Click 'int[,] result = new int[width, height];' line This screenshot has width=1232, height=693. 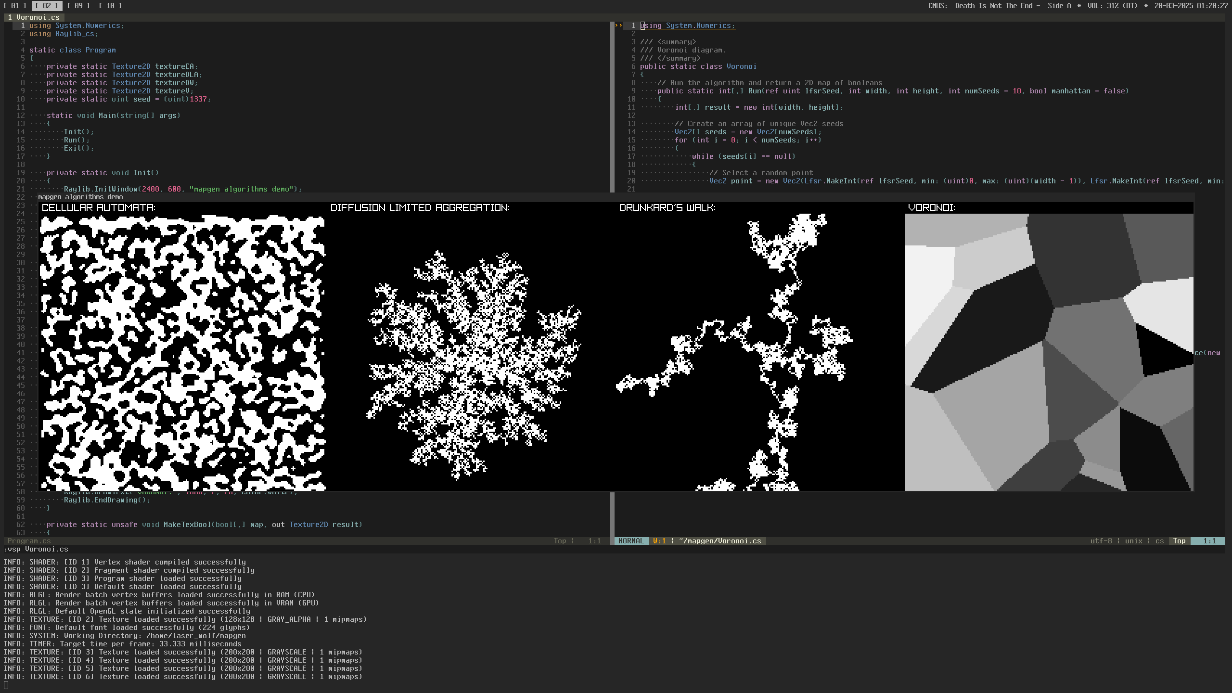click(x=759, y=107)
